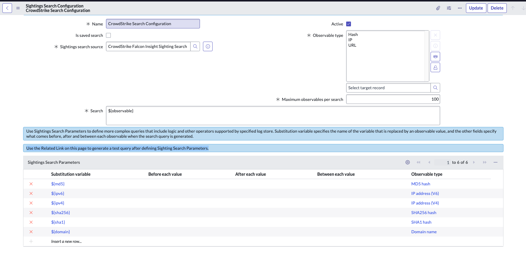Open the ${md5} parameter record
Screen dimensions: 526x253
[x=58, y=184]
